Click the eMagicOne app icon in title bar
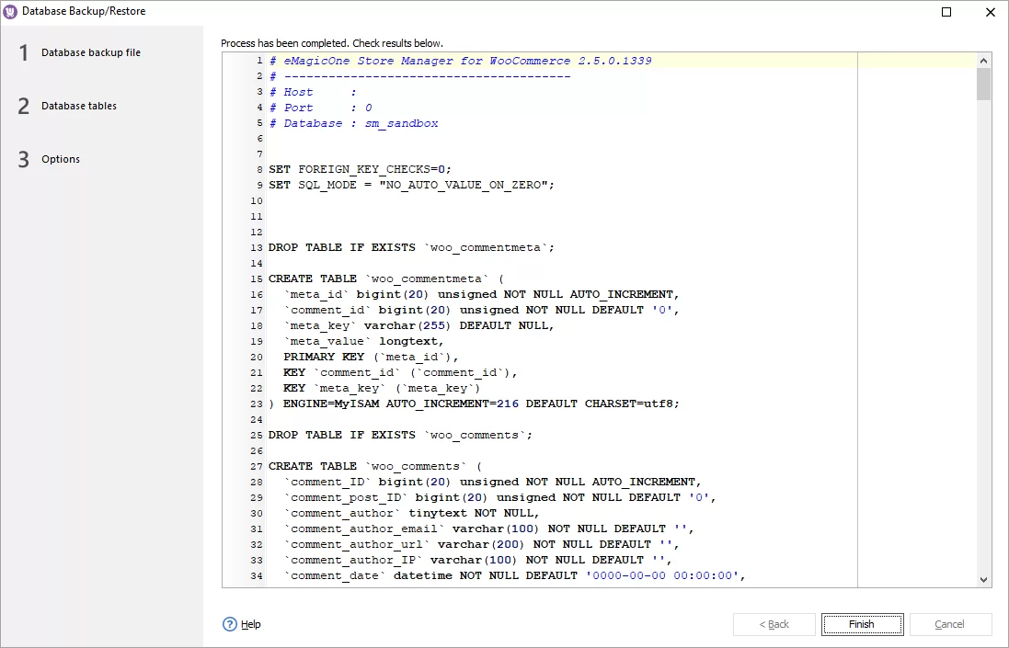 [x=13, y=11]
